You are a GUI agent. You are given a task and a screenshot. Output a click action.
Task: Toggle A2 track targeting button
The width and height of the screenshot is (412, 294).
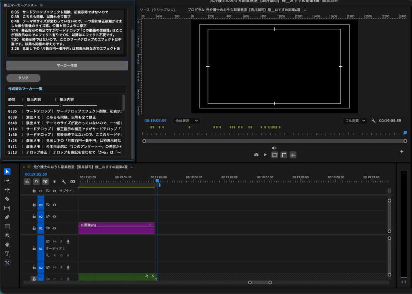pyautogui.click(x=41, y=267)
